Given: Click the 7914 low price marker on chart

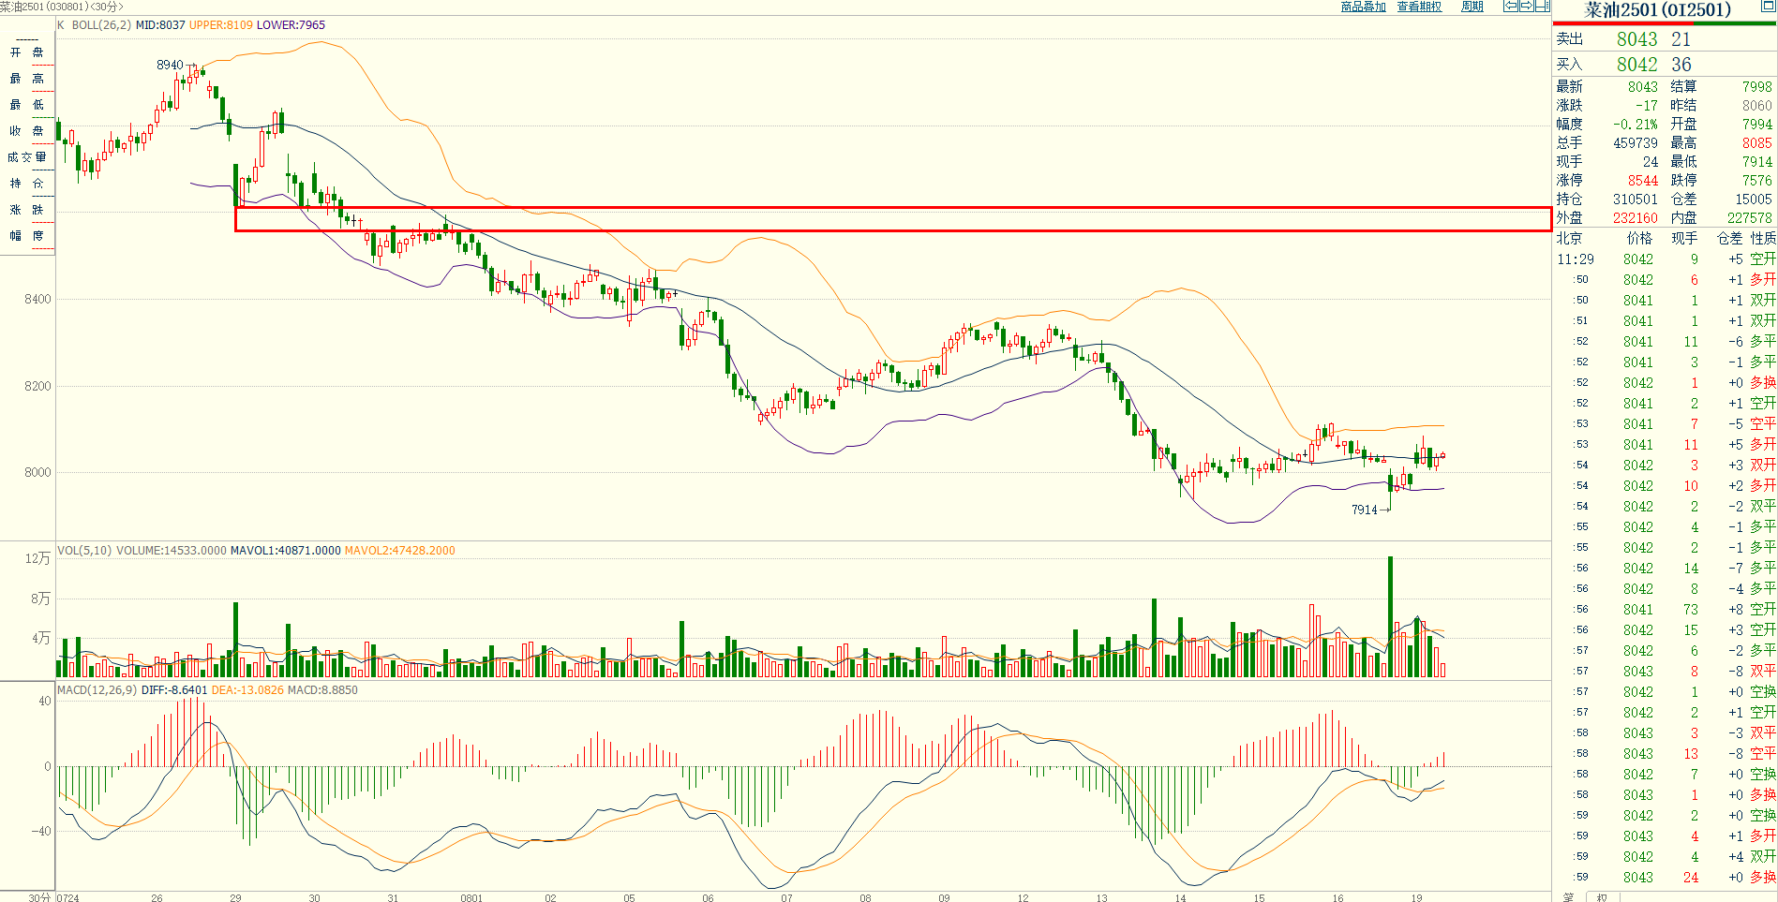Looking at the screenshot, I should tap(1365, 510).
